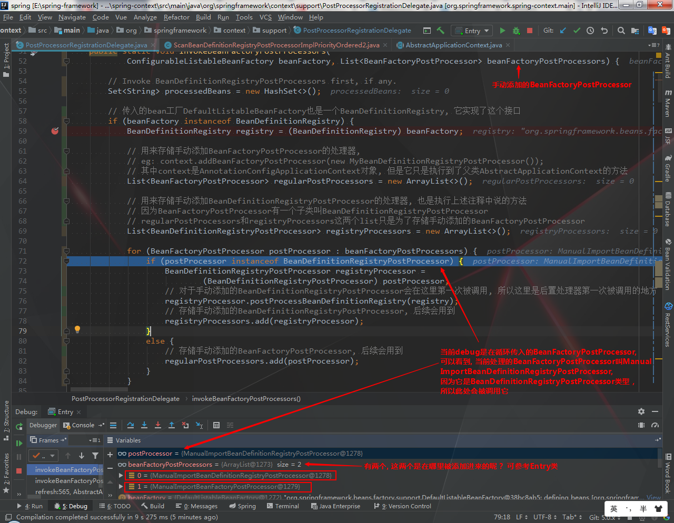The image size is (674, 523).
Task: Open the Navigate menu
Action: (72, 17)
